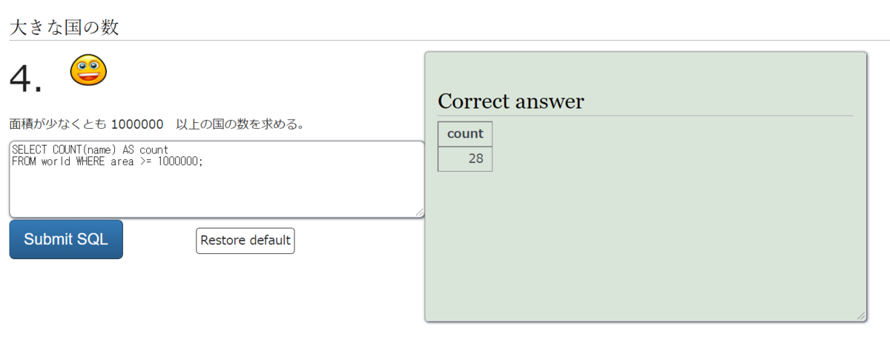The height and width of the screenshot is (342, 890).
Task: Click the word world in the query
Action: pyautogui.click(x=56, y=161)
